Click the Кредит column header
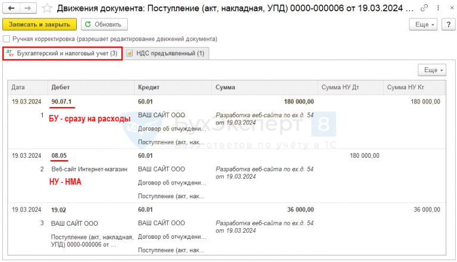The width and height of the screenshot is (457, 262). 173,88
